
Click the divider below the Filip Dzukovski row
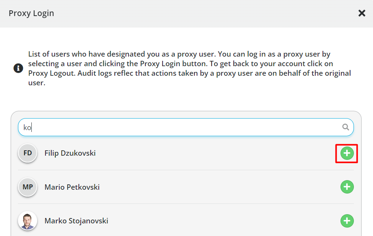pos(186,170)
